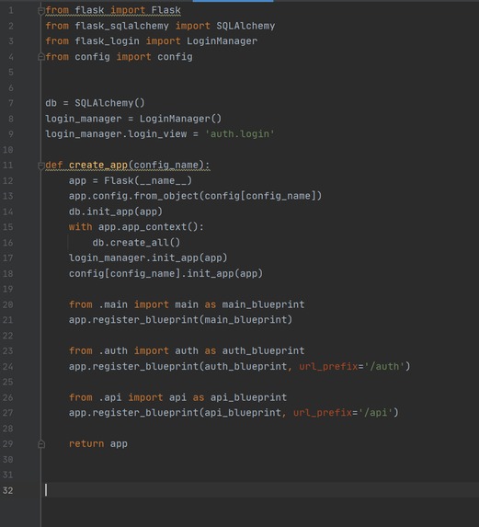The image size is (479, 527).
Task: Click 'db.init_app(app)' line
Action: click(116, 212)
